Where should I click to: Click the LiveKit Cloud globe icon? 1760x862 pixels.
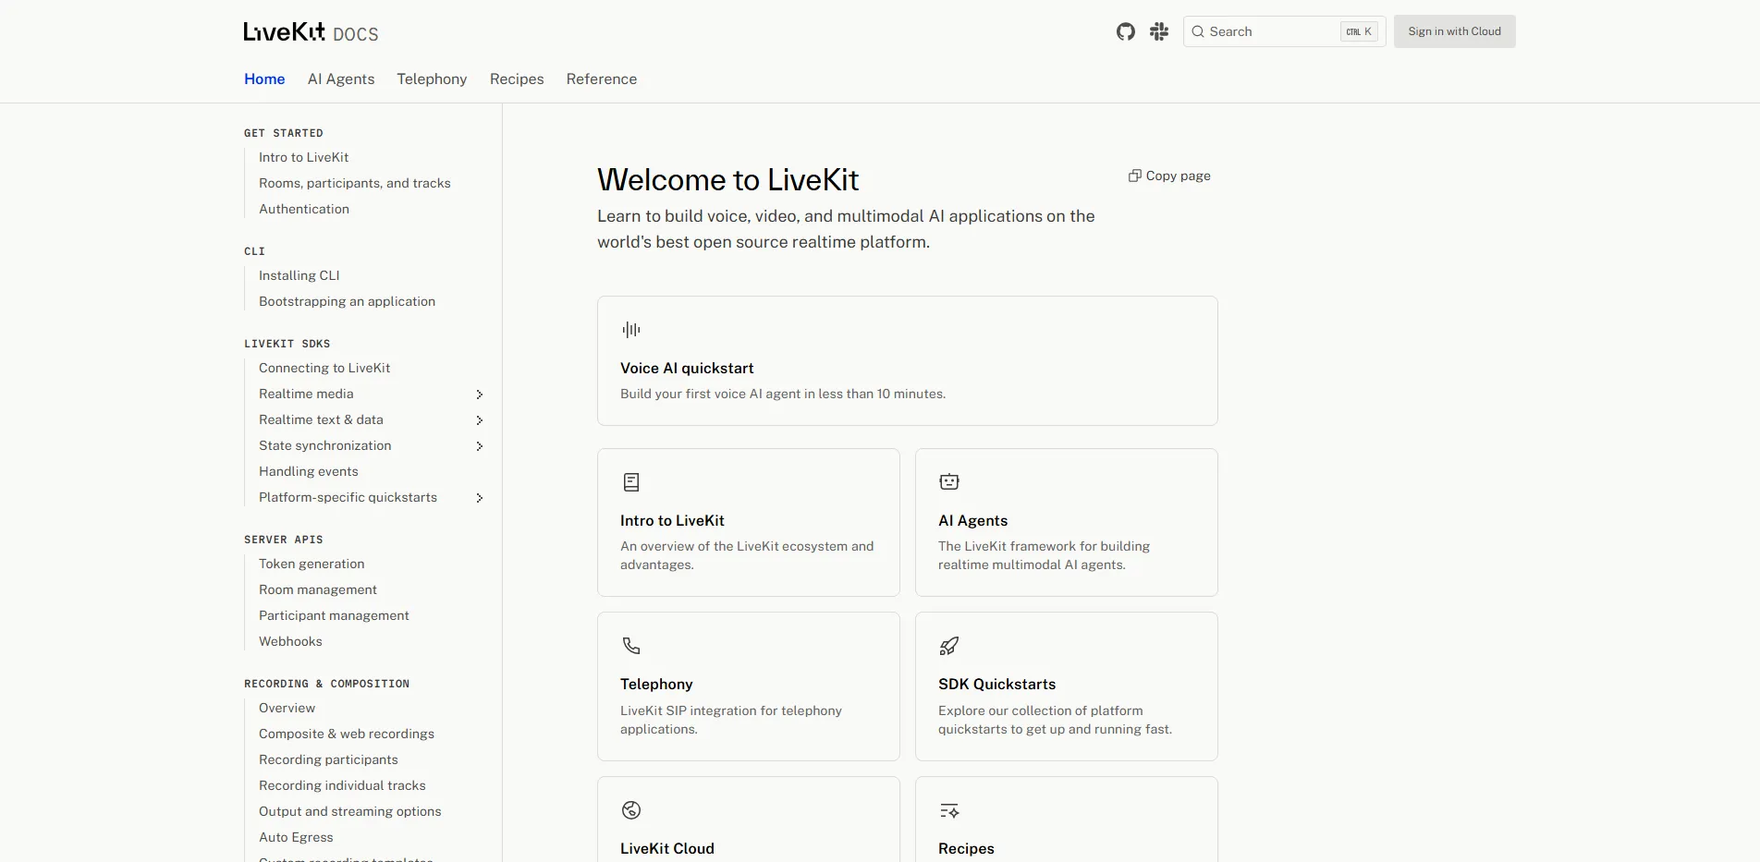pos(630,809)
